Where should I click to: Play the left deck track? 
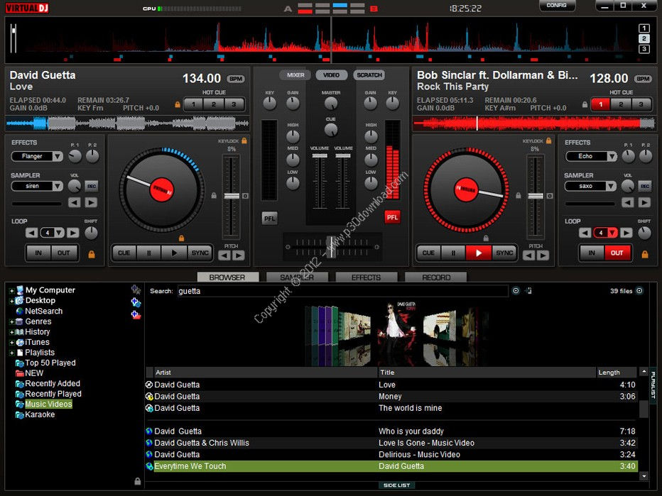tap(174, 253)
